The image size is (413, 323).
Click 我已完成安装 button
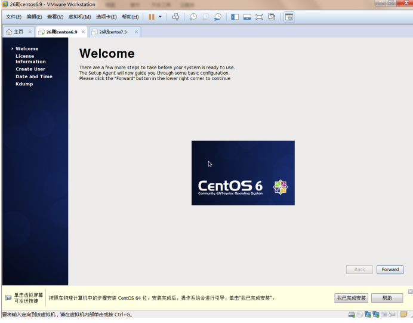pyautogui.click(x=351, y=298)
